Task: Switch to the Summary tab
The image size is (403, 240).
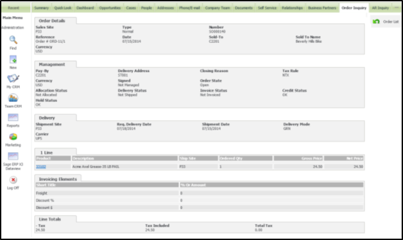Action: (x=41, y=8)
